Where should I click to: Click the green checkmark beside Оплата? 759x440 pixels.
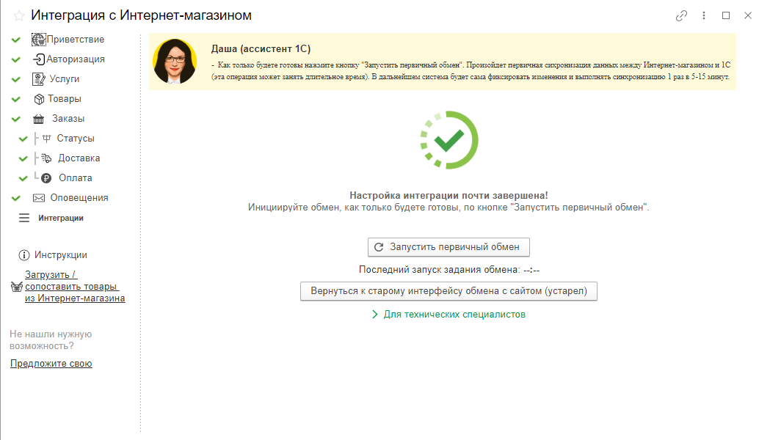coord(23,178)
